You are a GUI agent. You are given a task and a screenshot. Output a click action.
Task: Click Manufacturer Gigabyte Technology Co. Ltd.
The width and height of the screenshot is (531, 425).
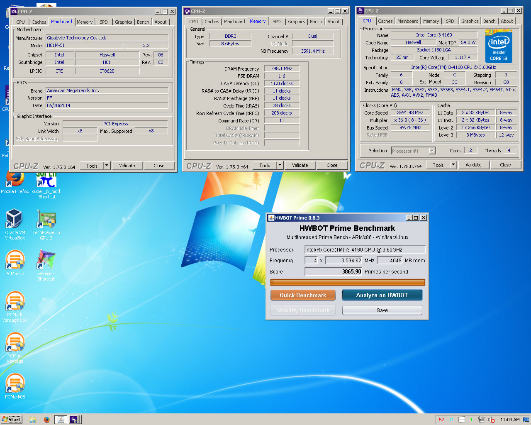point(107,38)
